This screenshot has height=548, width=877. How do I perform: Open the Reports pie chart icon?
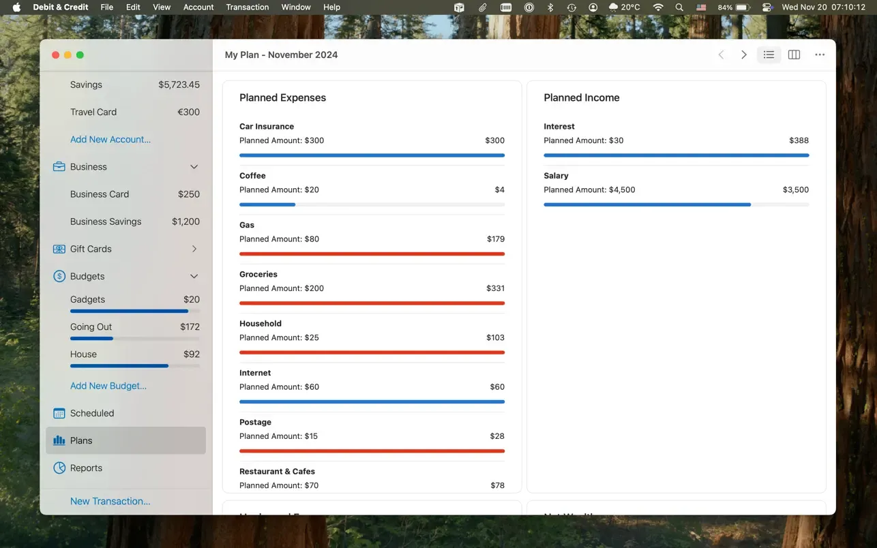click(59, 468)
